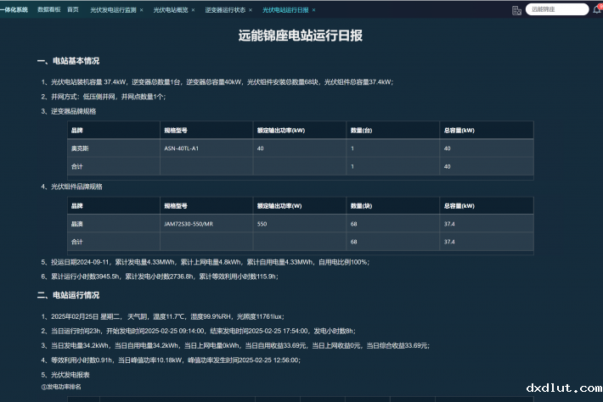Click the 合计 row in module table
The image size is (603, 402).
301,242
